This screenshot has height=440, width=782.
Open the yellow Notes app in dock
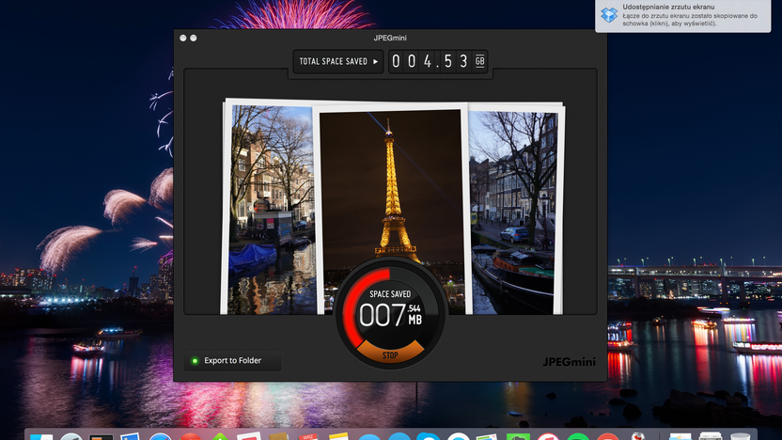coord(338,436)
